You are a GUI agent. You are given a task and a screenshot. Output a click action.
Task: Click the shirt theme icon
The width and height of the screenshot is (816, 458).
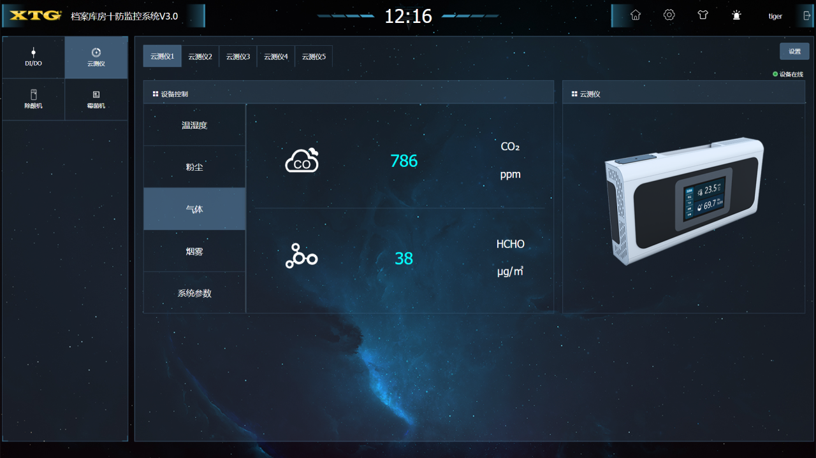pyautogui.click(x=703, y=15)
